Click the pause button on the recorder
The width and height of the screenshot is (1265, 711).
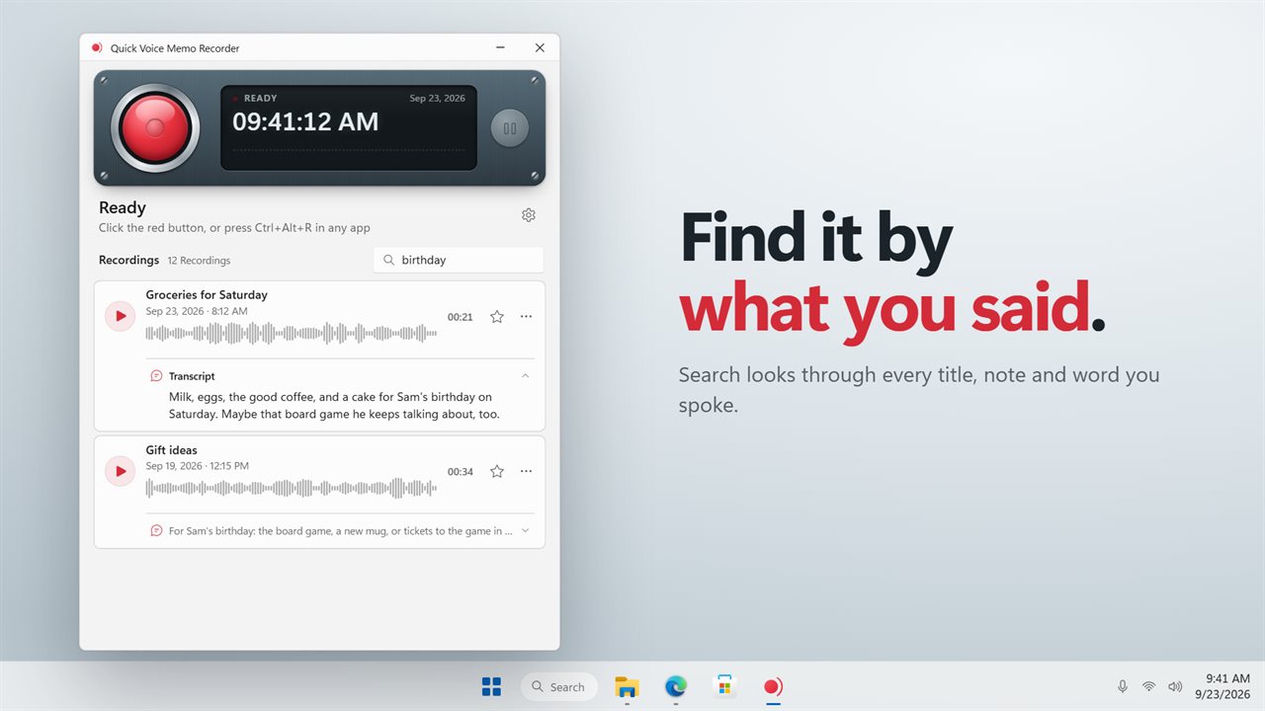point(510,128)
